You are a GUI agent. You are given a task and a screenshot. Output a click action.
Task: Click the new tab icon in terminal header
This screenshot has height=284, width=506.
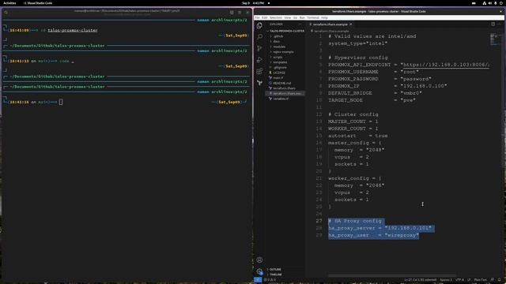(232, 13)
